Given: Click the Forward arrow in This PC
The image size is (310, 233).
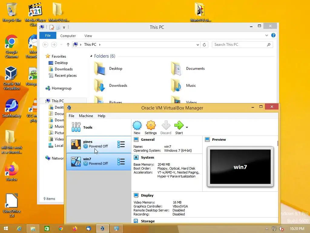Looking at the screenshot, I should (54, 45).
